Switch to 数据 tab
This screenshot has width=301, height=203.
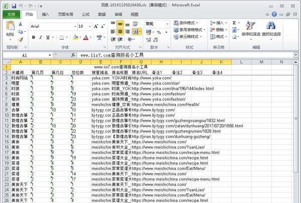pyautogui.click(x=102, y=15)
